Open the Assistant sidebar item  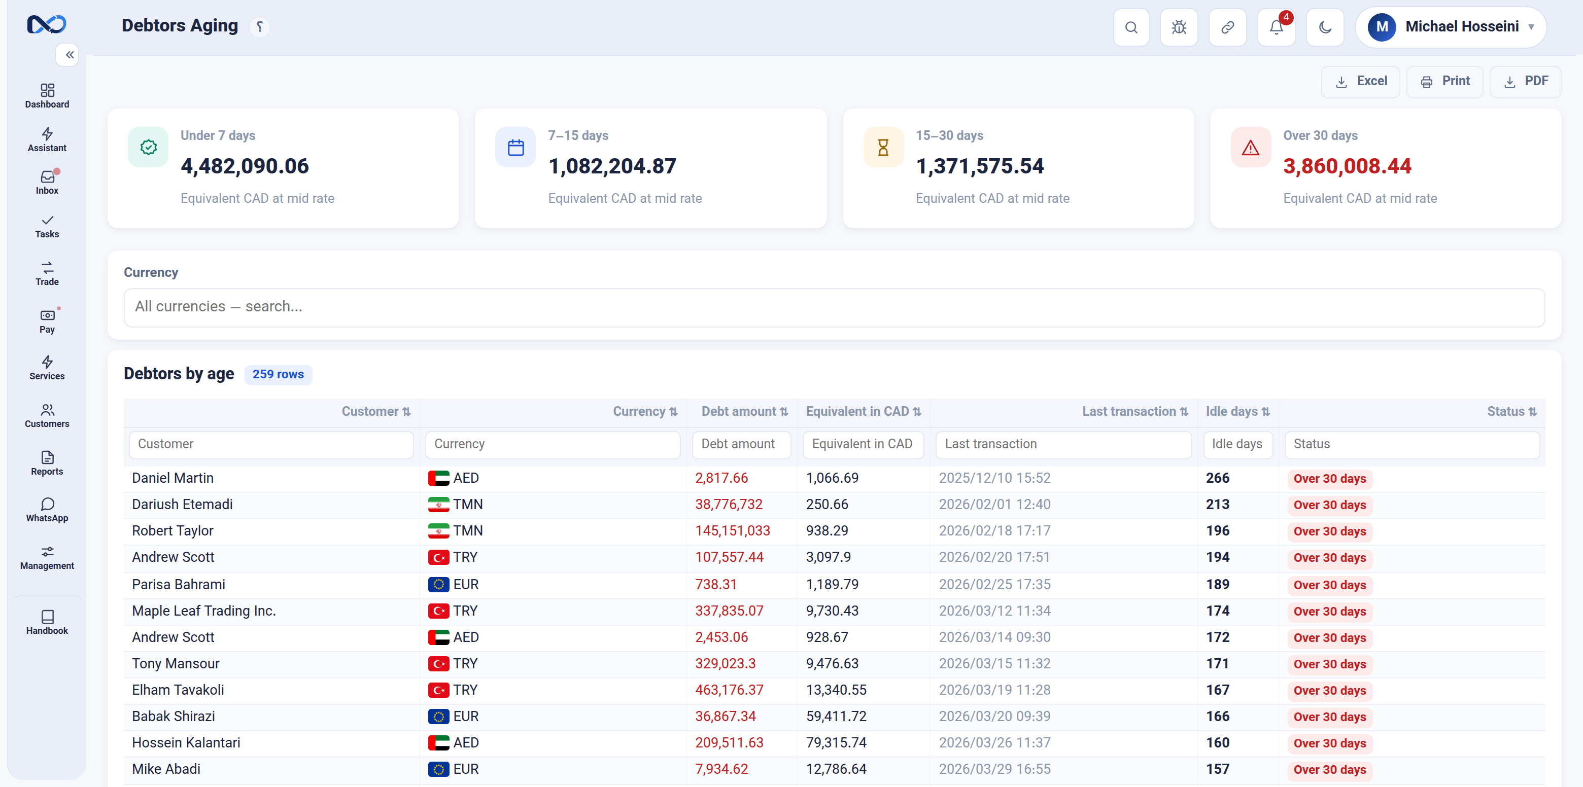click(47, 139)
